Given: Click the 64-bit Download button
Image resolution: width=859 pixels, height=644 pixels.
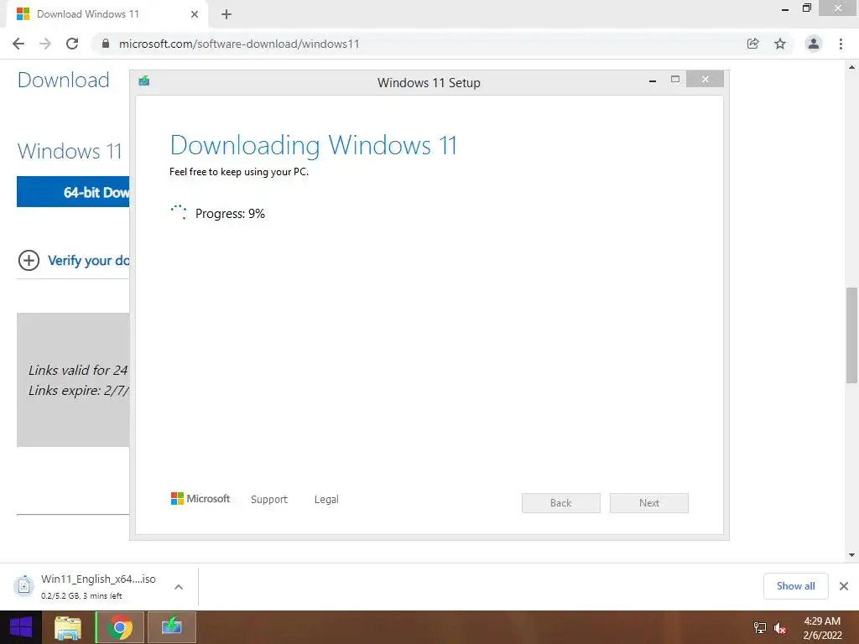Looking at the screenshot, I should click(x=74, y=192).
